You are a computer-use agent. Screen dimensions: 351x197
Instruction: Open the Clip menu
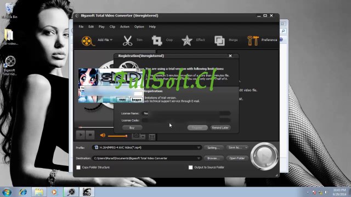coord(112,27)
